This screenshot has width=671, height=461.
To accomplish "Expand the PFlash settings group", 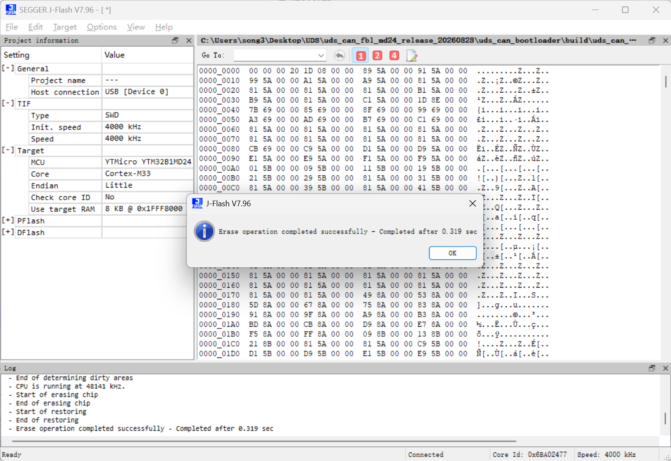I will pos(8,221).
